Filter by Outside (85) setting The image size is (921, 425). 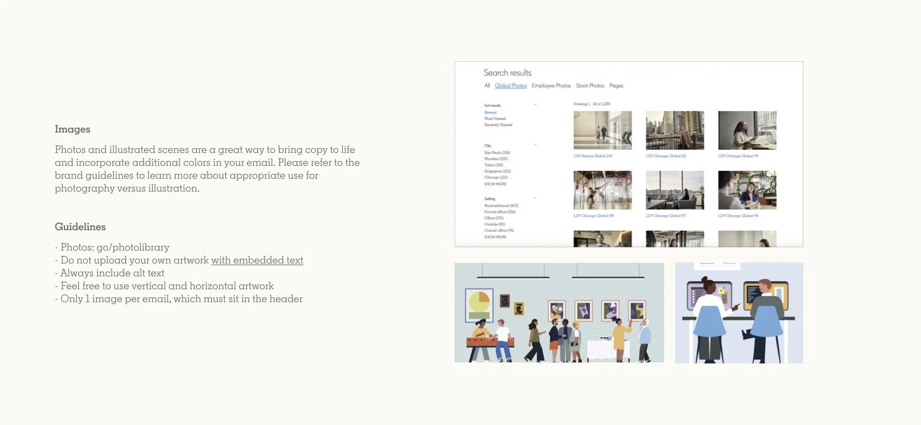tap(494, 224)
